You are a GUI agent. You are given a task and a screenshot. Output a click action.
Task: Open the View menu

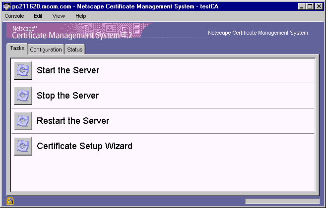[x=59, y=16]
